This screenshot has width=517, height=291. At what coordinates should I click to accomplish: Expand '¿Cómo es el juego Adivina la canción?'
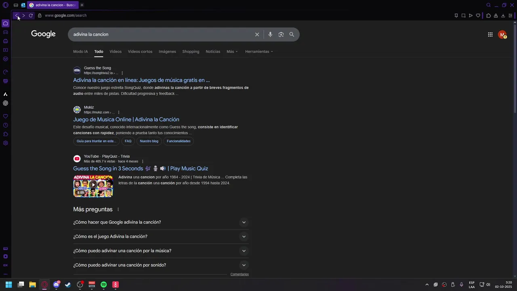161,236
